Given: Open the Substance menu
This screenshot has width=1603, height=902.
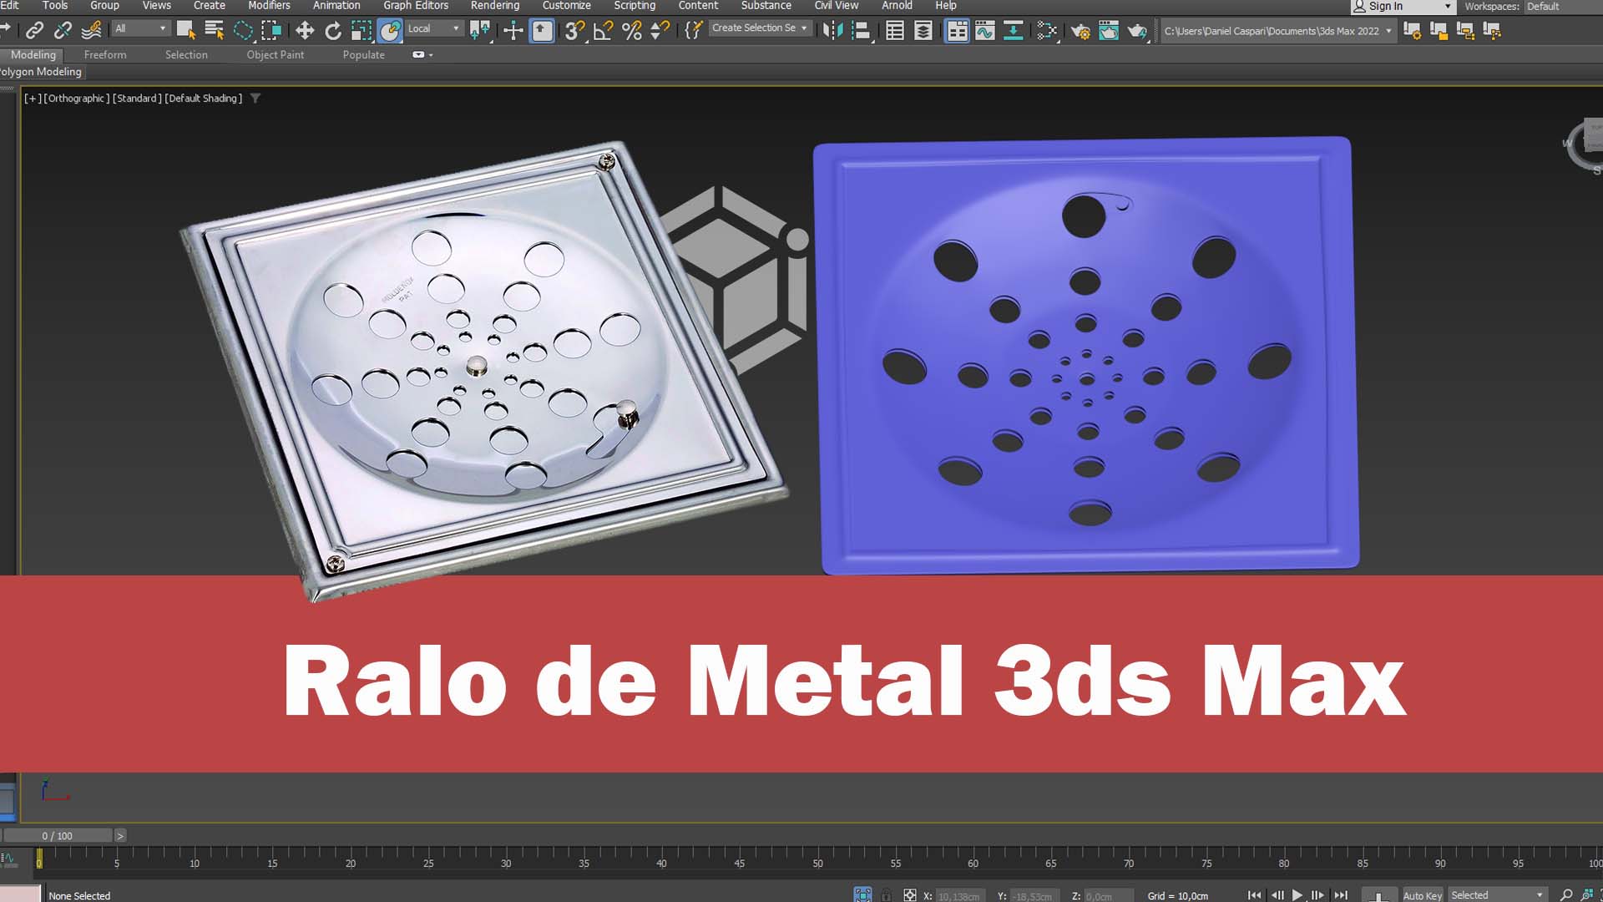Looking at the screenshot, I should [x=766, y=6].
